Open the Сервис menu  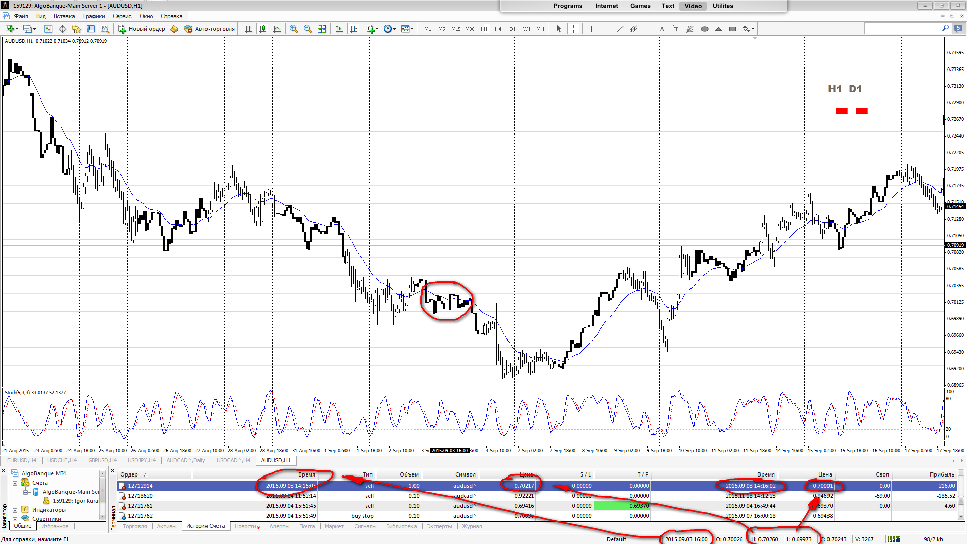click(122, 16)
